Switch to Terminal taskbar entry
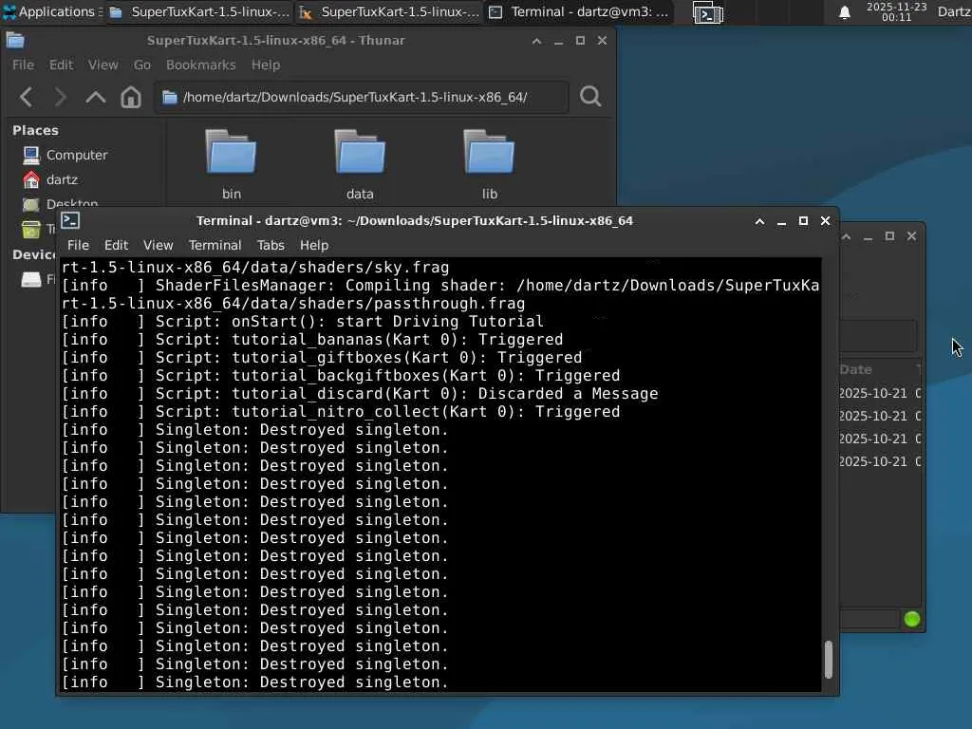The height and width of the screenshot is (729, 972). click(579, 11)
